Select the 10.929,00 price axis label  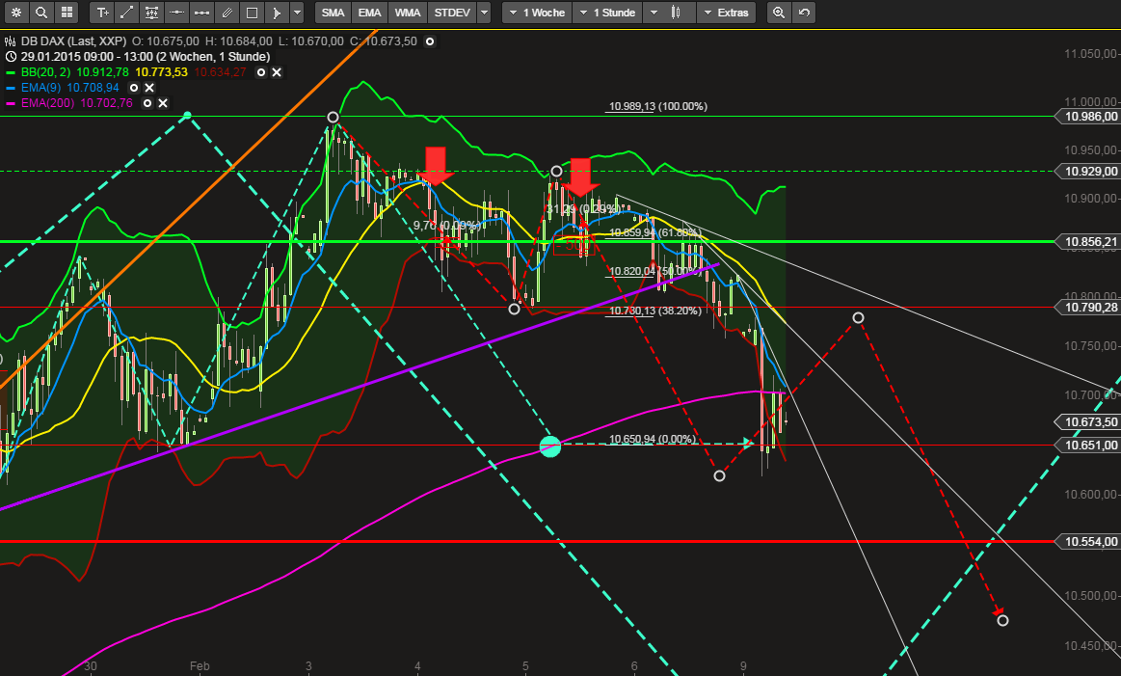(1089, 171)
